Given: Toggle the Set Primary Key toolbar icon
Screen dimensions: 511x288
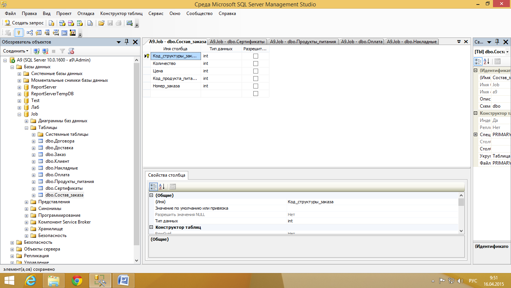Looking at the screenshot, I should click(x=19, y=33).
